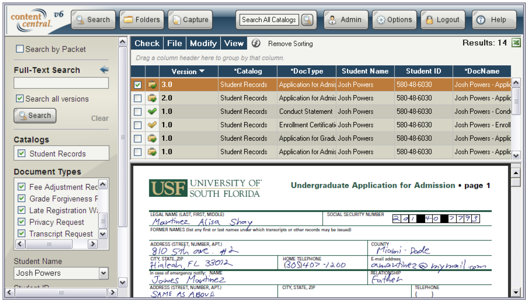Click results grid scroll down arrow
Screen dimensions: 528x302
(x=516, y=155)
